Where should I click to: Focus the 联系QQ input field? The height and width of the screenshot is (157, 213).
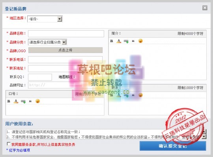[40, 77]
